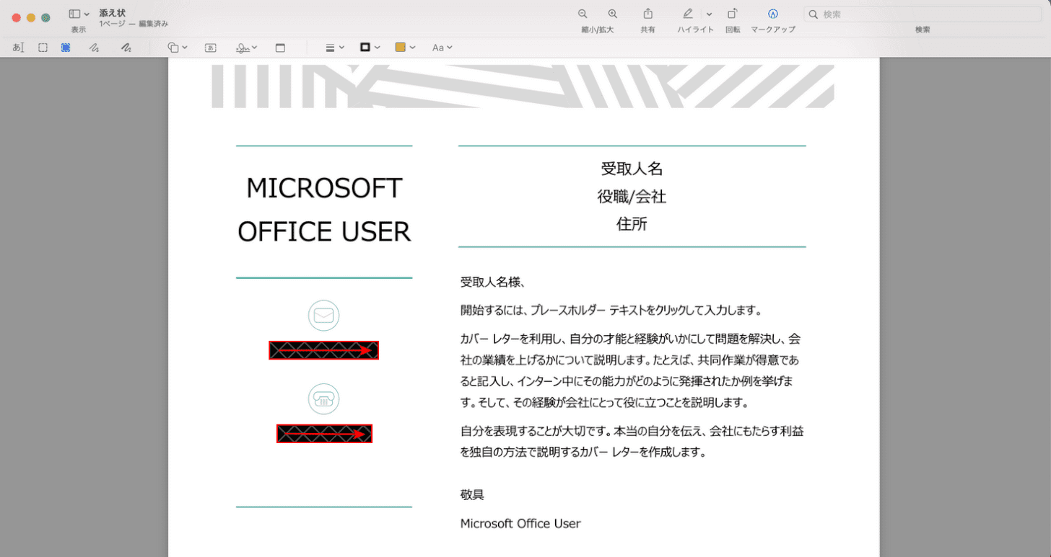Click the search magnifier icon
Screen dimensions: 1051x557
814,14
